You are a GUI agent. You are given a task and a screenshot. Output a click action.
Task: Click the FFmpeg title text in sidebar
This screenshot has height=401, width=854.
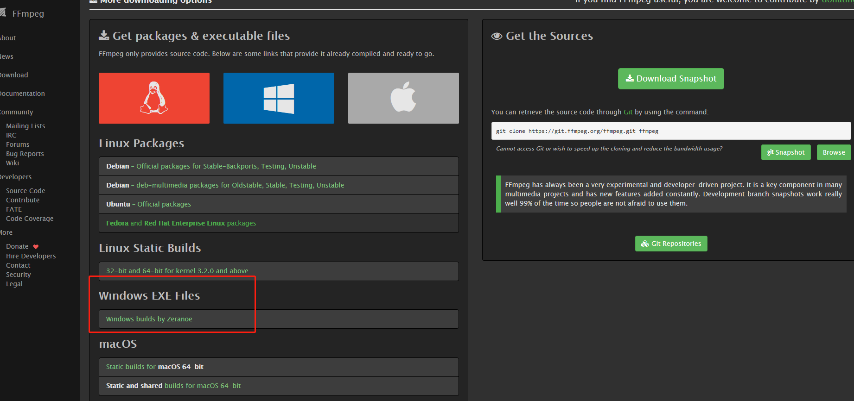point(28,14)
